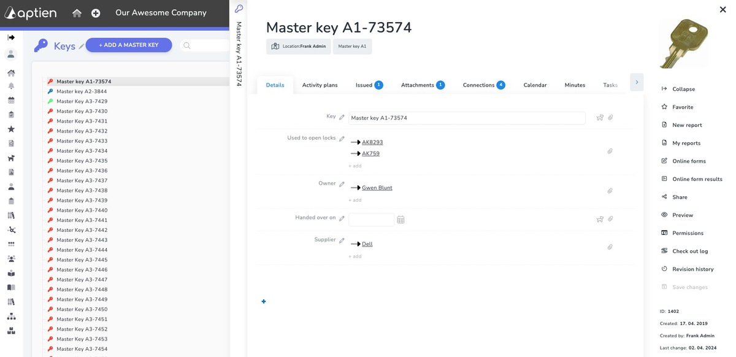Click the paperclip icon in Supplier row

pos(610,247)
